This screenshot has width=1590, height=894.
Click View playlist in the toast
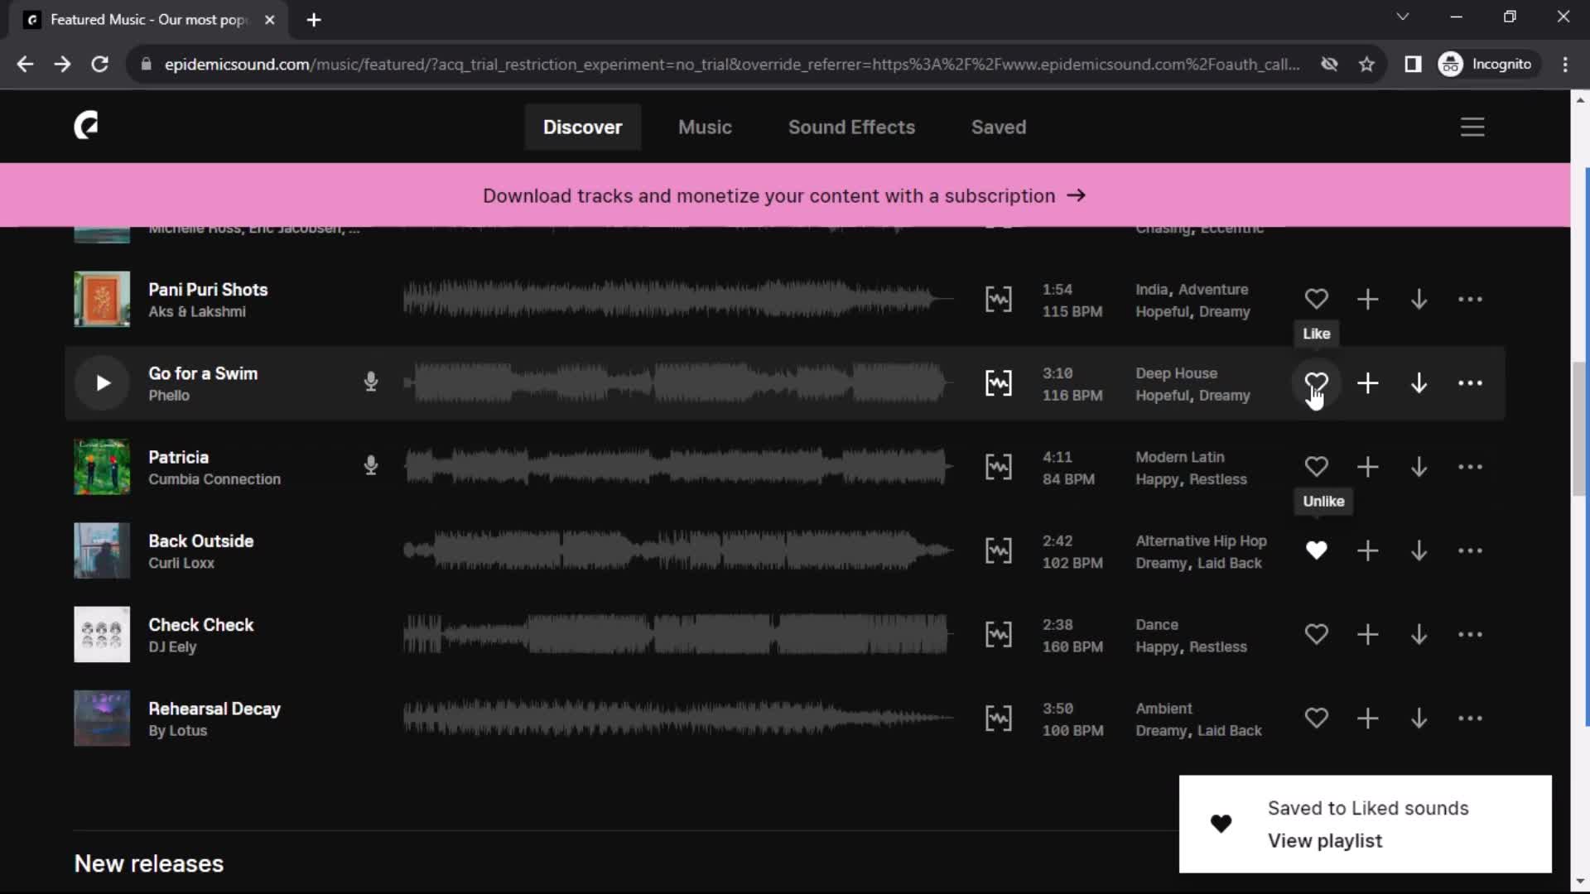(x=1325, y=840)
